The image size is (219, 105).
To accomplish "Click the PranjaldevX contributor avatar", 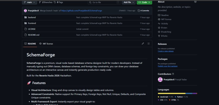I will click(160, 80).
